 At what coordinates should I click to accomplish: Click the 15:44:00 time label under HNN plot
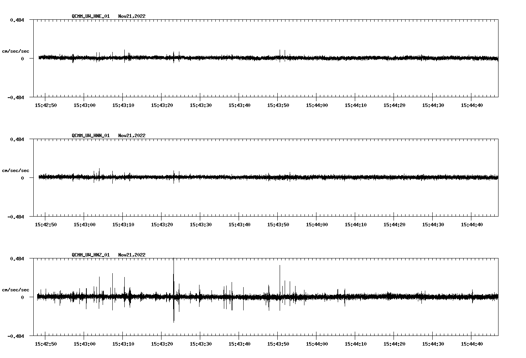pos(317,225)
